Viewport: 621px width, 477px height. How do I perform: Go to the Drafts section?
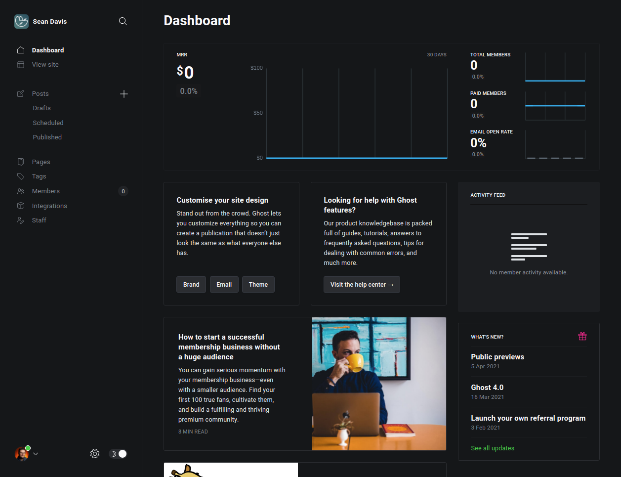[41, 108]
